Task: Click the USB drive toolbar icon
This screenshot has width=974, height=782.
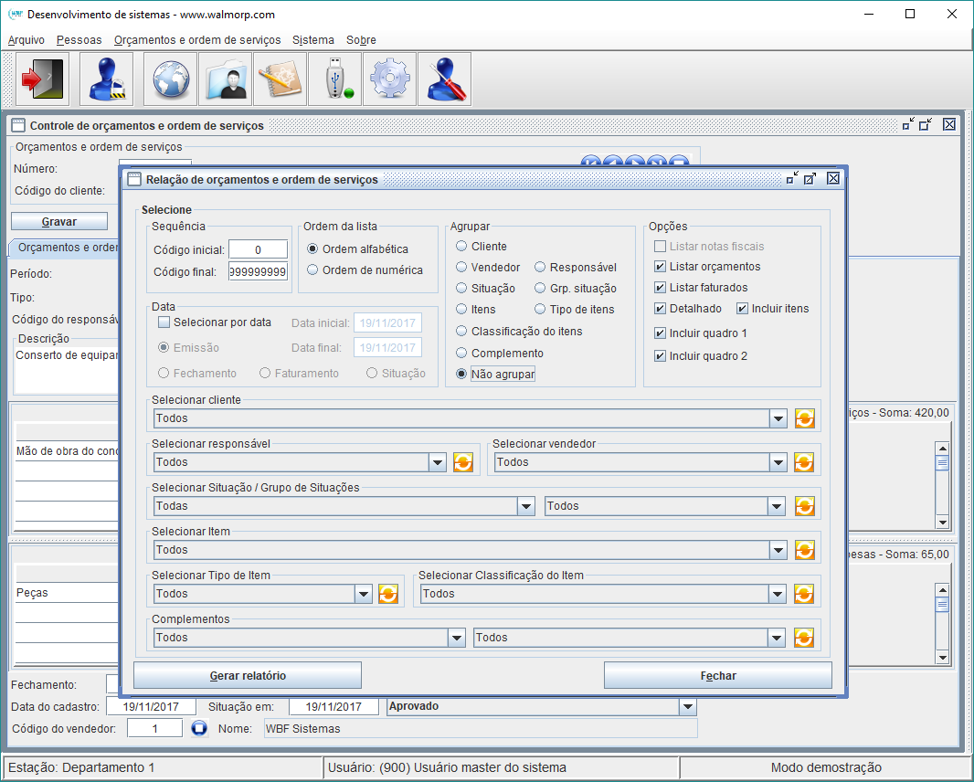Action: (x=335, y=79)
